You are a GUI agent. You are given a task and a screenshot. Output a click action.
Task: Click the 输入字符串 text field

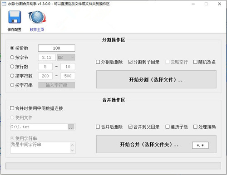[x=57, y=85]
